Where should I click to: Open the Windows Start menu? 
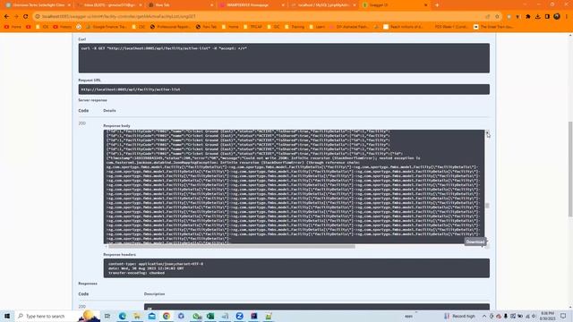click(x=7, y=316)
